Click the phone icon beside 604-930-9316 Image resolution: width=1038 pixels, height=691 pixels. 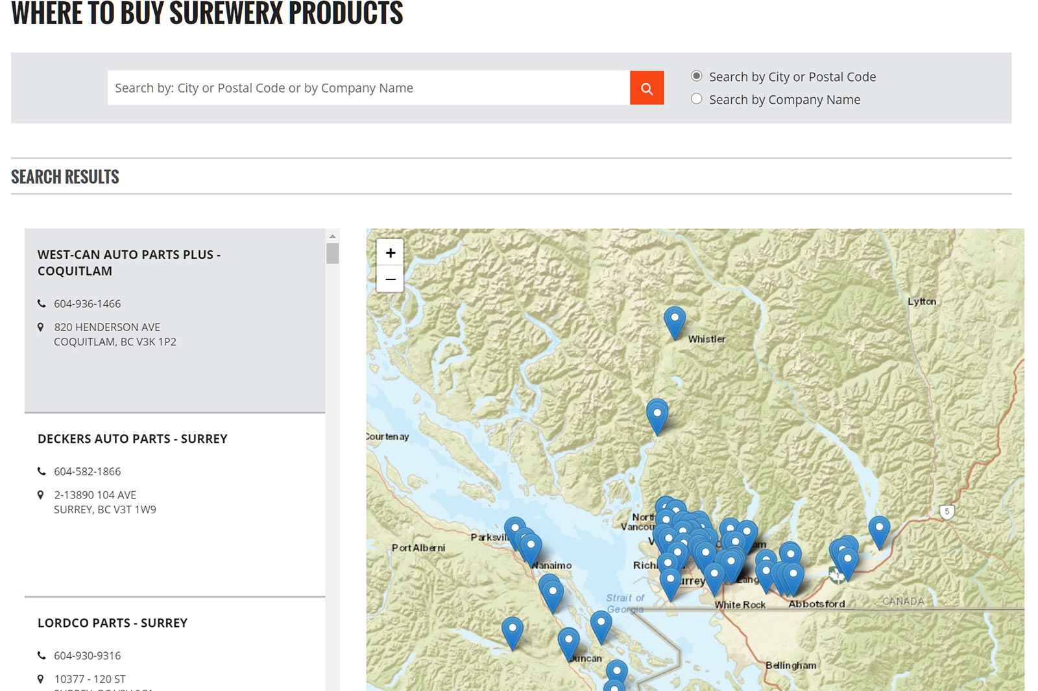pyautogui.click(x=42, y=655)
